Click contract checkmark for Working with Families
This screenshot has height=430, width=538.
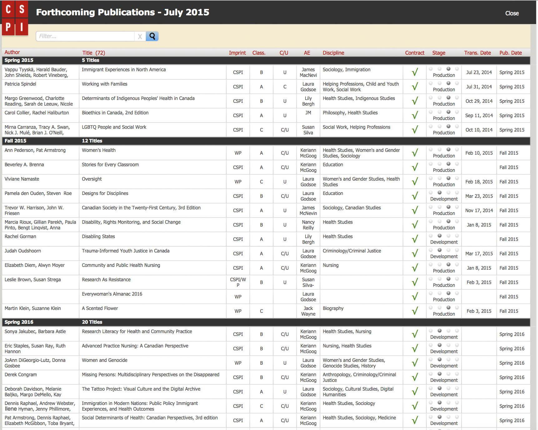[x=415, y=87]
